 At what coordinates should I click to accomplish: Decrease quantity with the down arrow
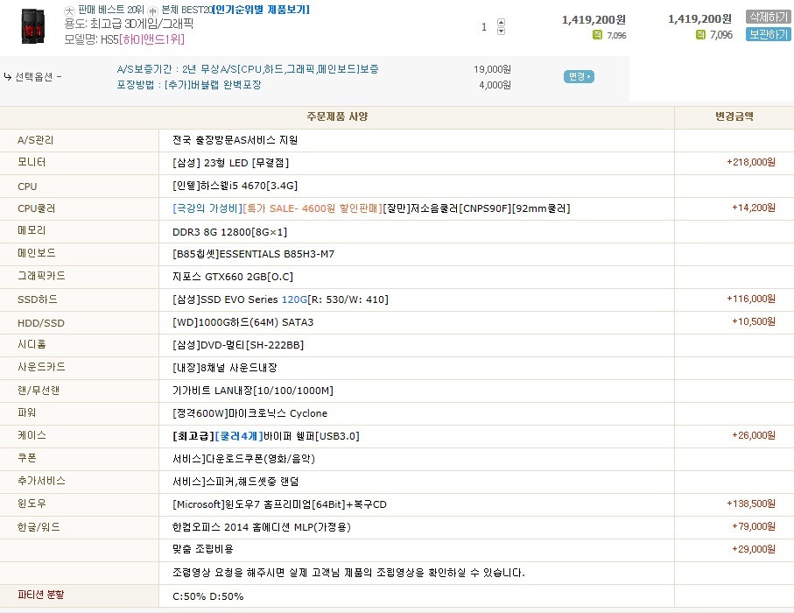tap(501, 31)
